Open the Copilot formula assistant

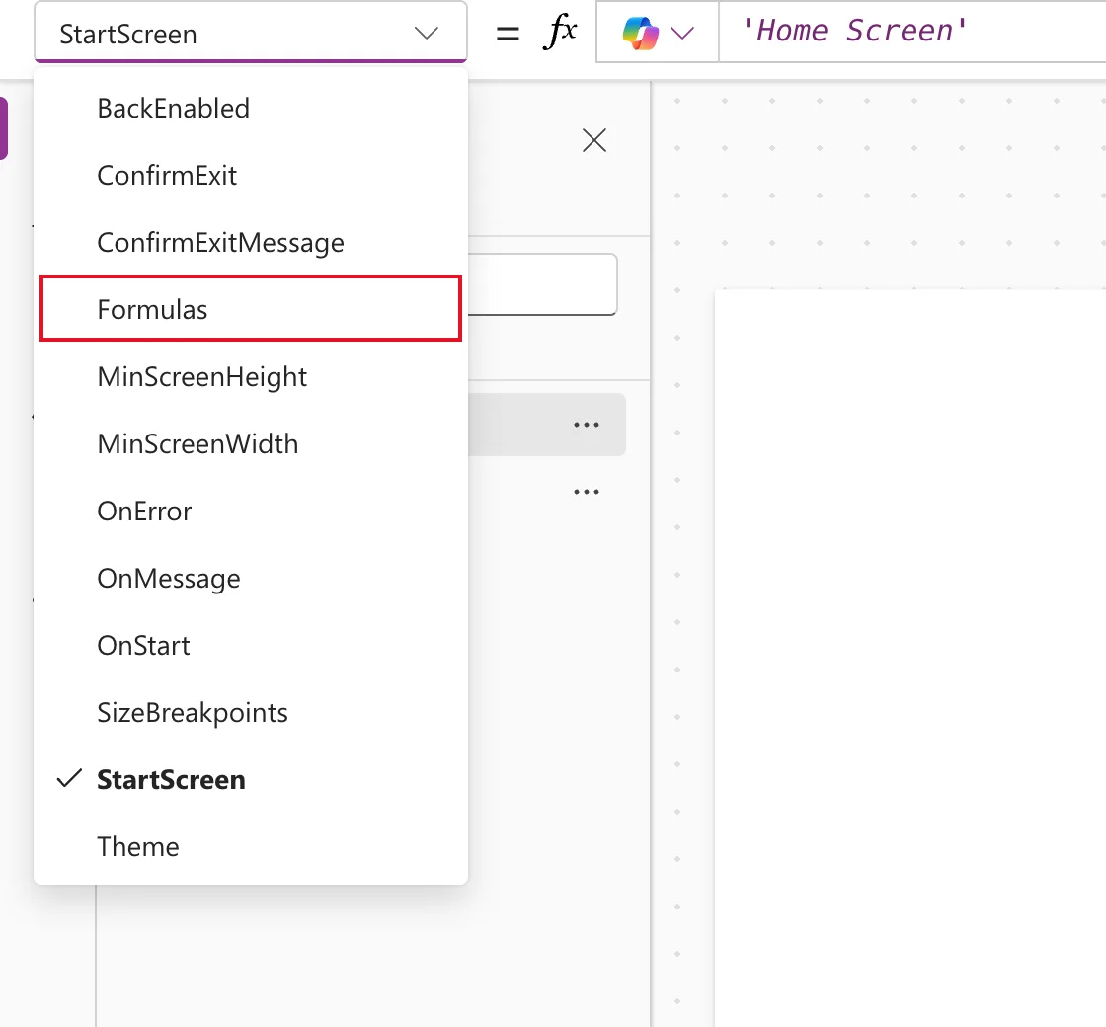[641, 33]
